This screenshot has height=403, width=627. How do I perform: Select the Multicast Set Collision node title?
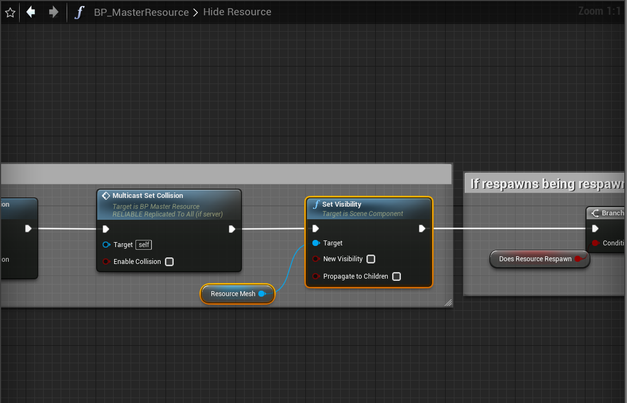(147, 196)
